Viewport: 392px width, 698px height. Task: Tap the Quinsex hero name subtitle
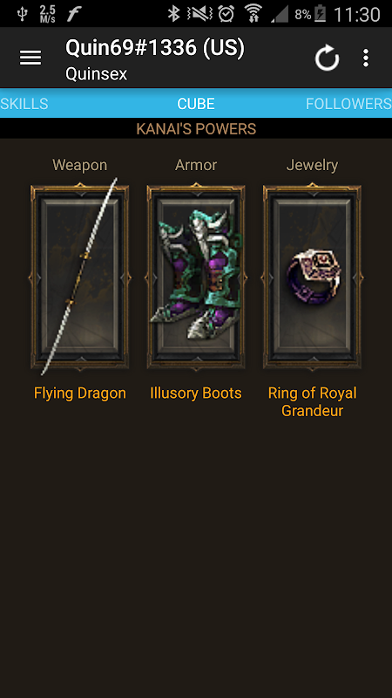97,74
